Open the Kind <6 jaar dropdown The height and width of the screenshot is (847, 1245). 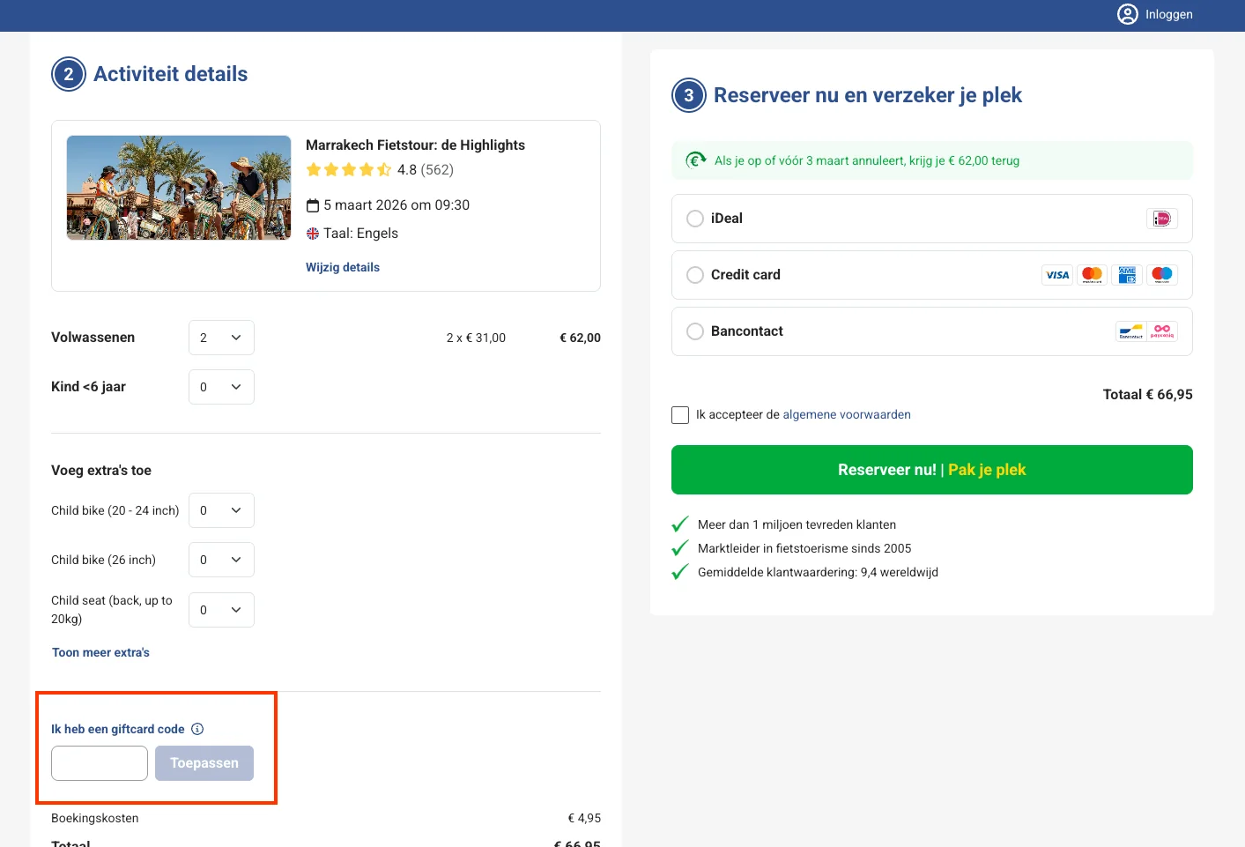pyautogui.click(x=221, y=387)
